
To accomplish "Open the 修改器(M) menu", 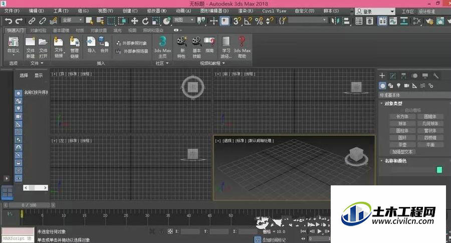I will click(157, 11).
